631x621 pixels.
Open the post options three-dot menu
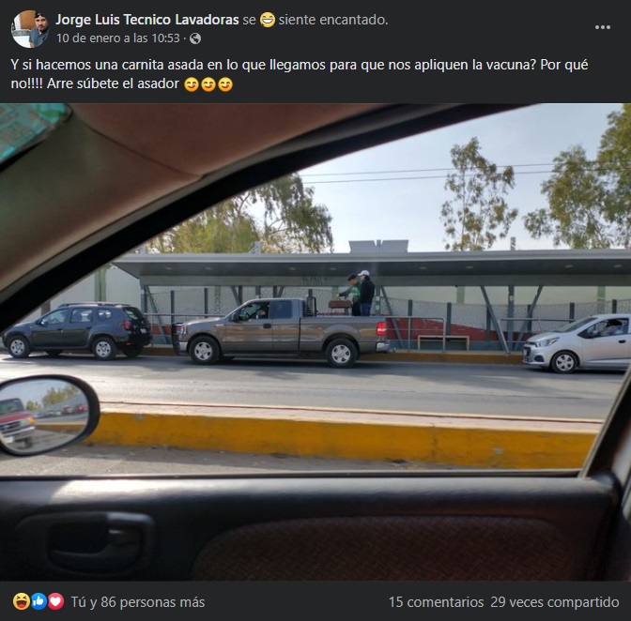[x=603, y=27]
